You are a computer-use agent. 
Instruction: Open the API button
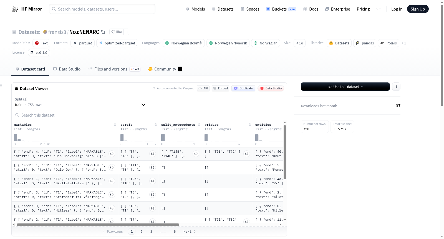coord(203,88)
